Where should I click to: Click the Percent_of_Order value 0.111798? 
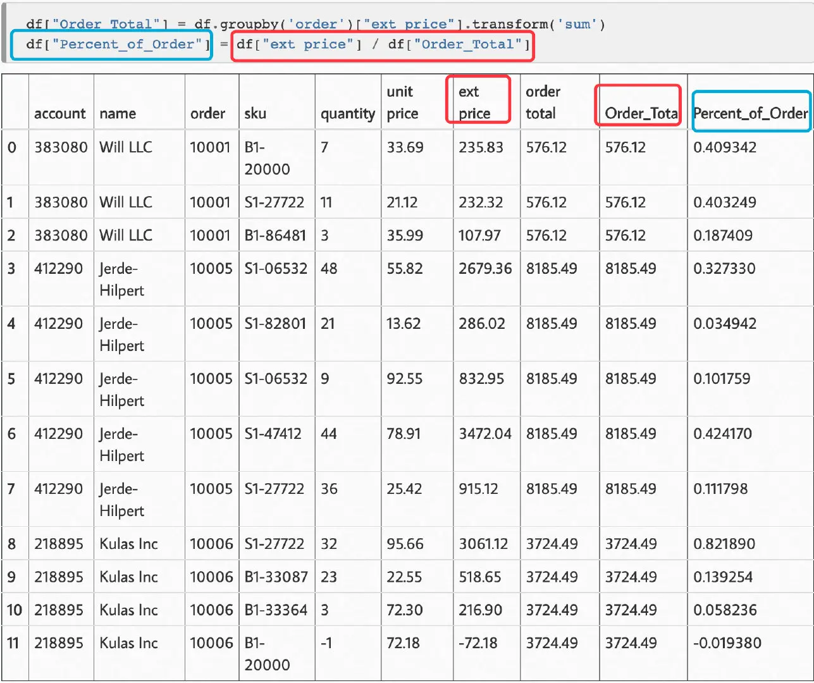(720, 488)
